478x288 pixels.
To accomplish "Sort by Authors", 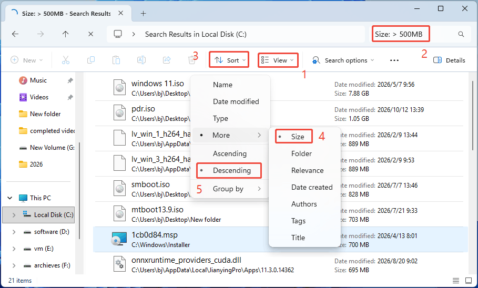I will coord(304,204).
